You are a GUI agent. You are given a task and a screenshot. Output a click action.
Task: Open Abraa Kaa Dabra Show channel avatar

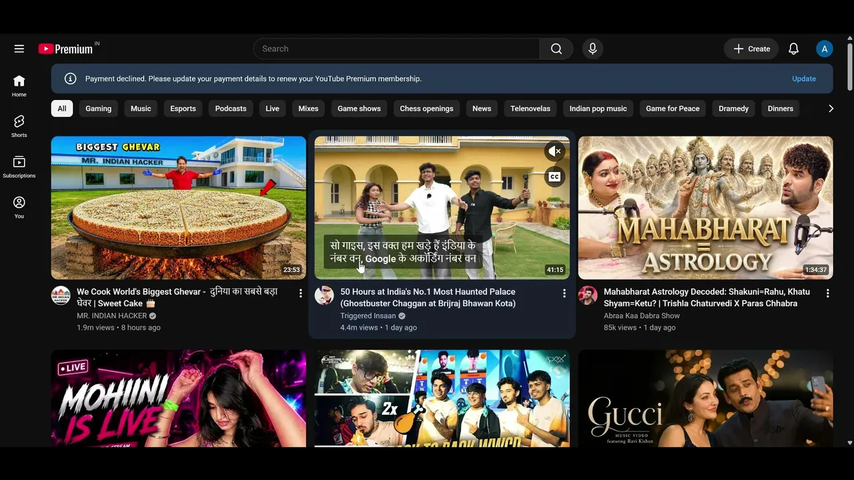588,295
